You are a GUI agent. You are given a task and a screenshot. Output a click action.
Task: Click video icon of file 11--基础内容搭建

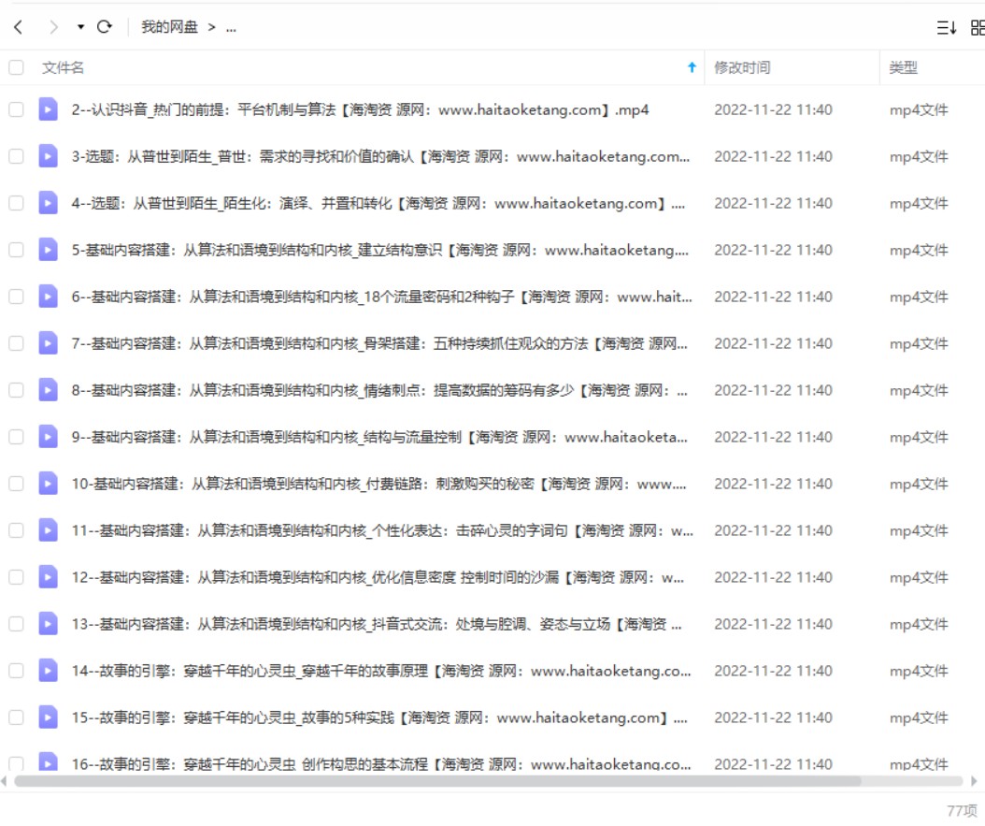click(x=48, y=529)
